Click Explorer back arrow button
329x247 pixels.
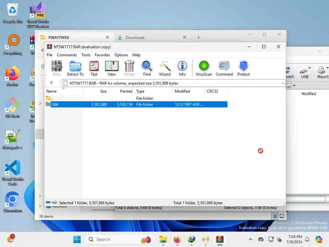click(x=42, y=50)
